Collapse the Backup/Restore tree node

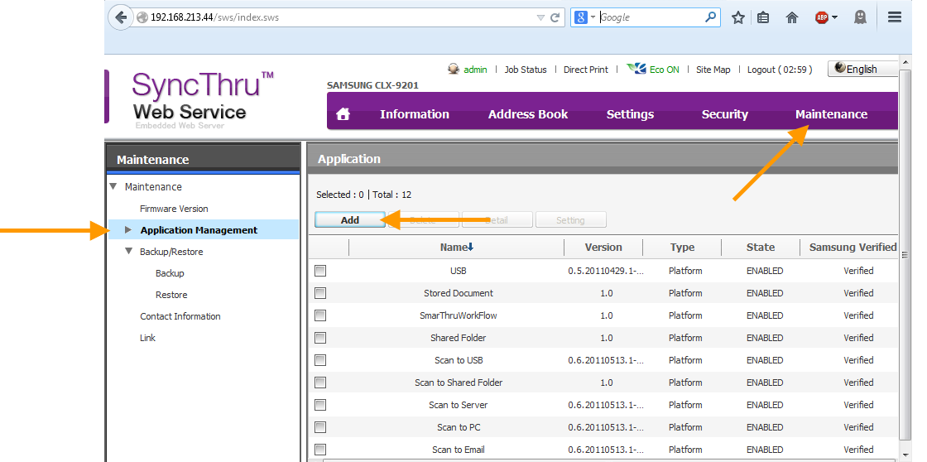pyautogui.click(x=129, y=251)
